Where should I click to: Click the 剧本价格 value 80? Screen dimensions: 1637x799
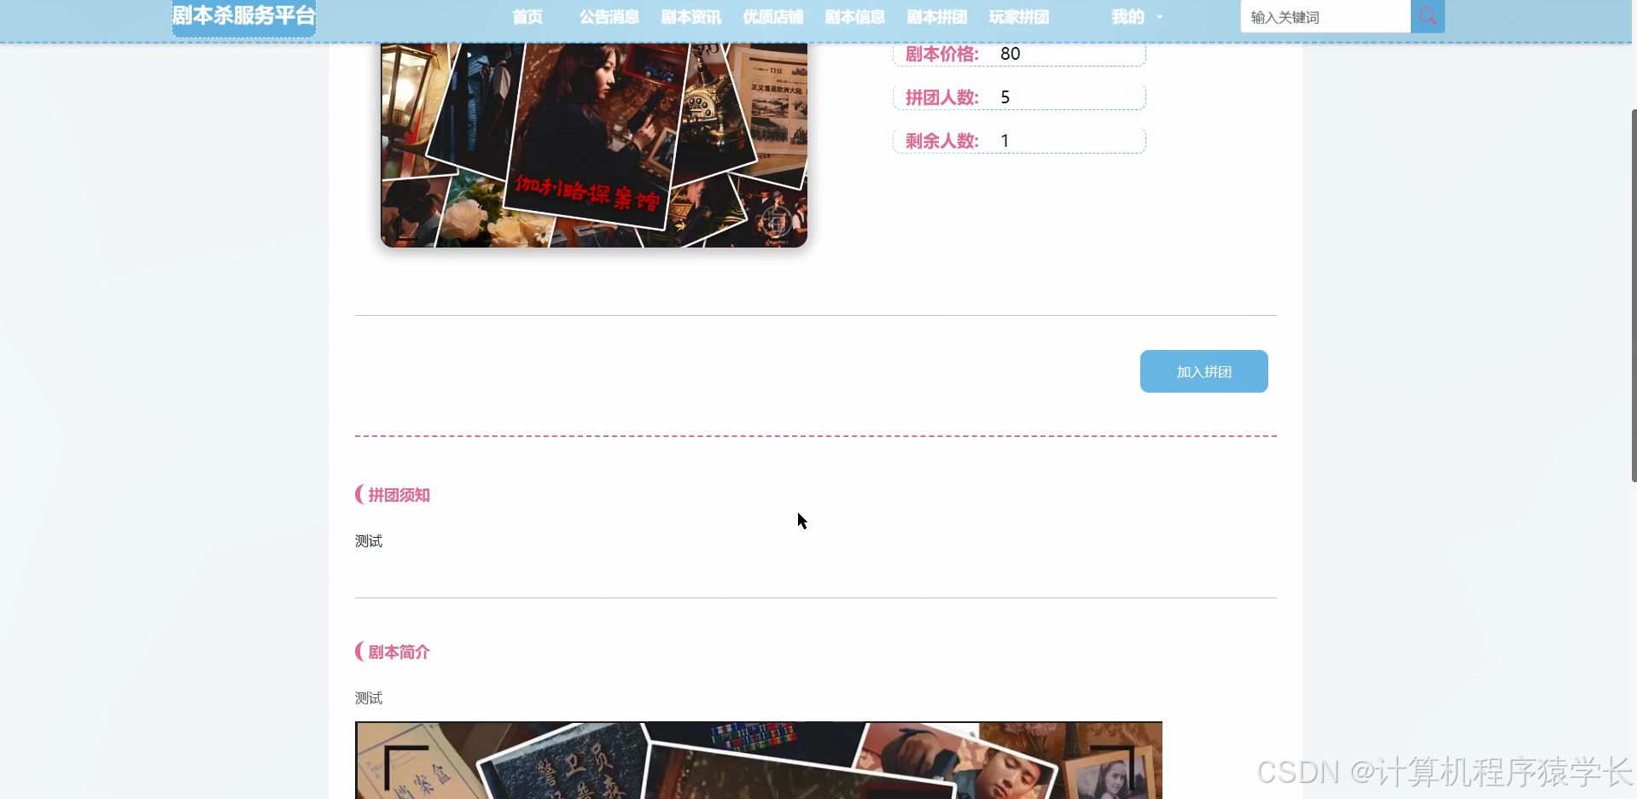tap(1011, 54)
